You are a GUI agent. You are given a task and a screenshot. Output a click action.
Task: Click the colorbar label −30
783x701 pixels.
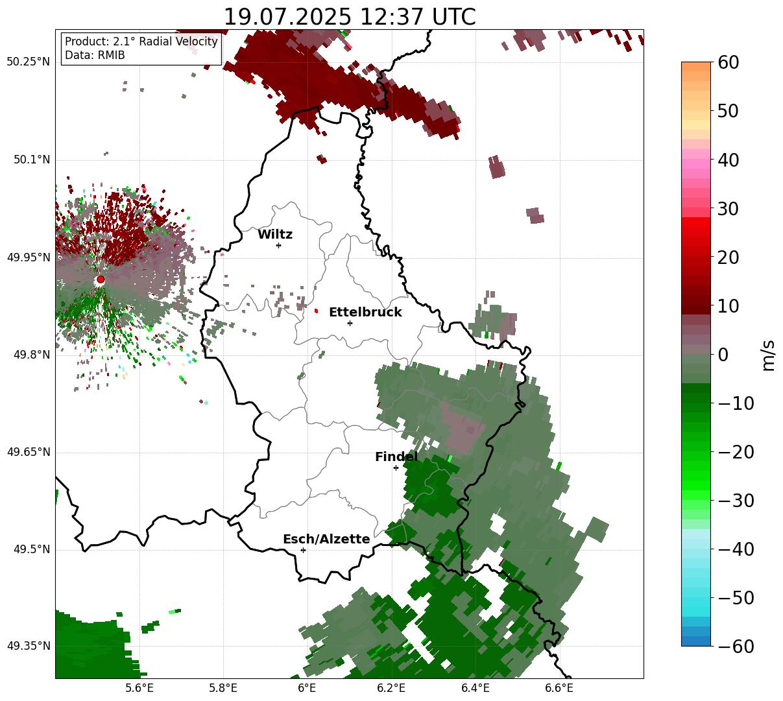736,501
